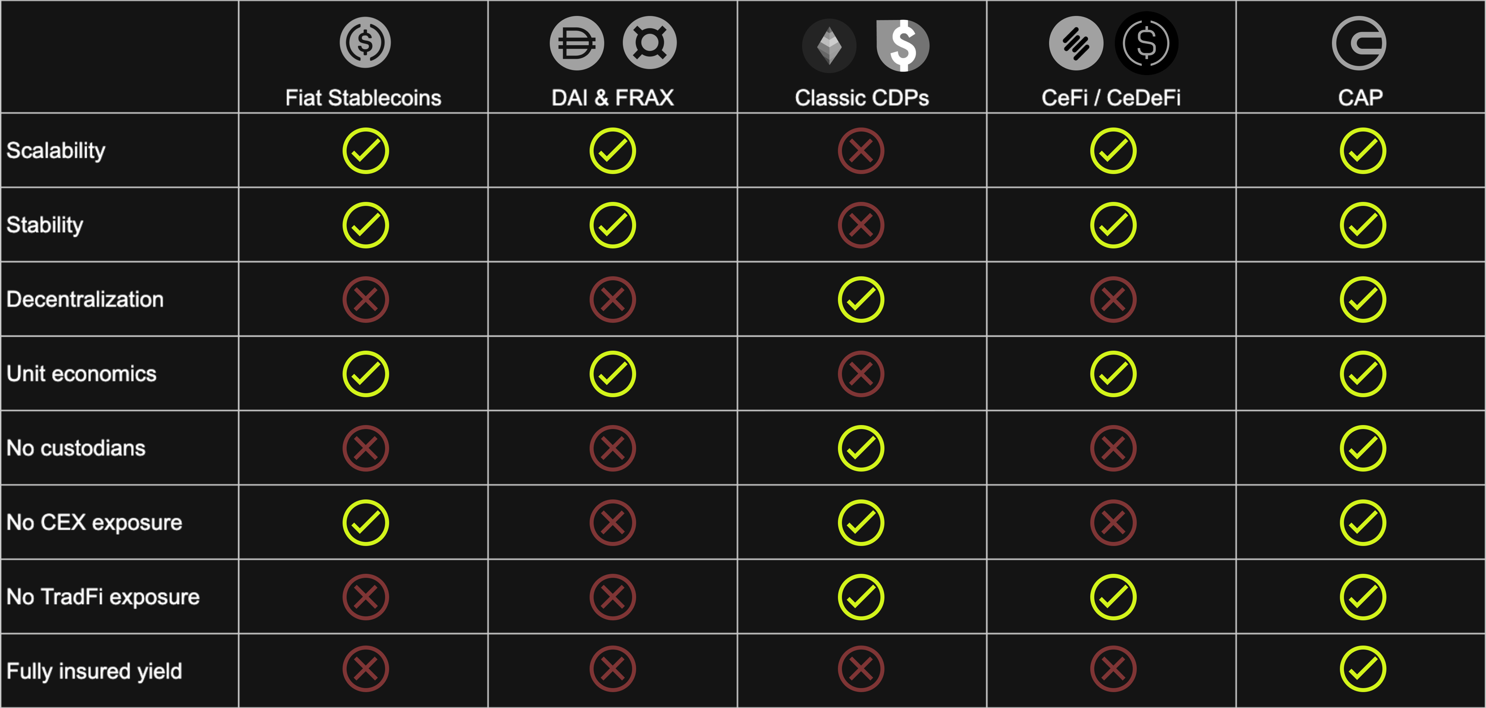Click the FRAX coin logo icon
Image resolution: width=1486 pixels, height=708 pixels.
650,43
